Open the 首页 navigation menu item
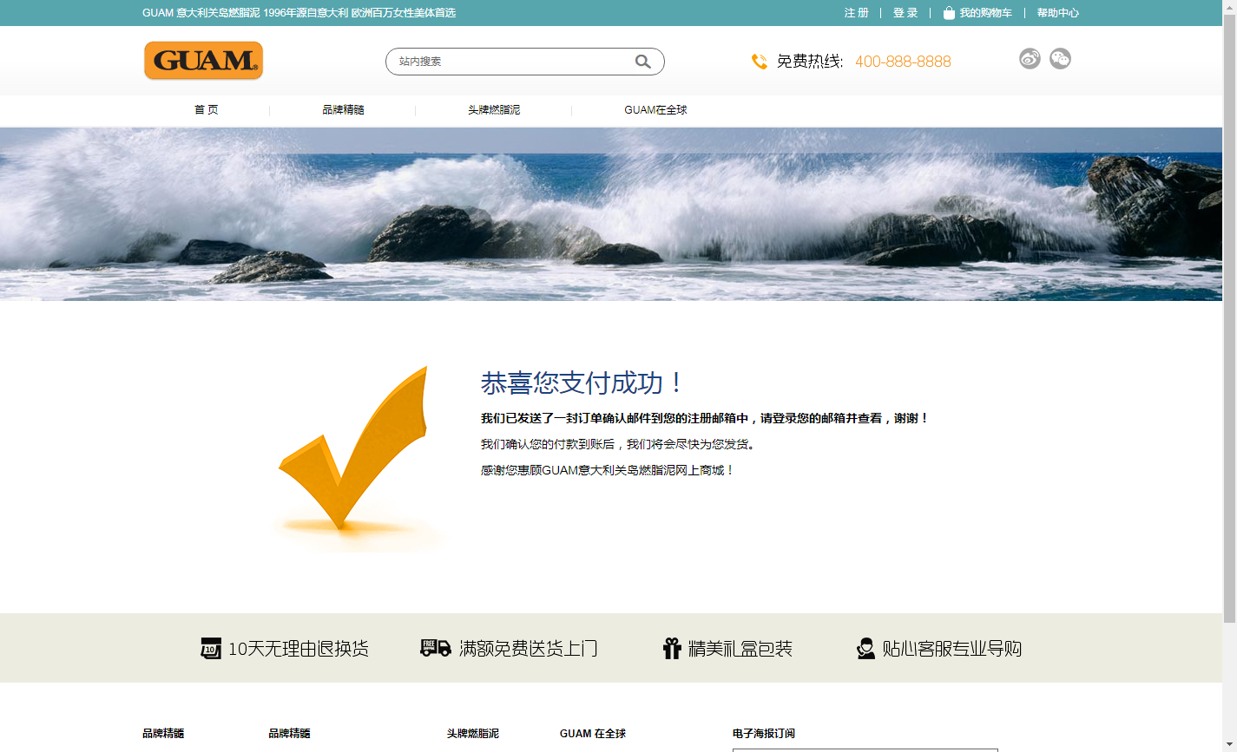Image resolution: width=1237 pixels, height=752 pixels. (x=207, y=110)
